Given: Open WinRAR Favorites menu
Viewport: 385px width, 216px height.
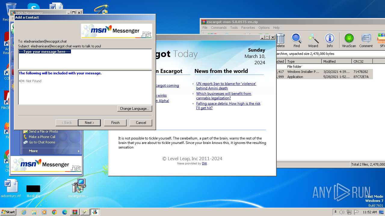Looking at the screenshot, I should pyautogui.click(x=248, y=28).
